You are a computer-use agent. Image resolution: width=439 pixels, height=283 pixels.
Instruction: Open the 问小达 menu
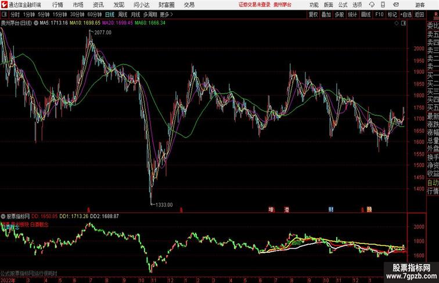pos(141,5)
